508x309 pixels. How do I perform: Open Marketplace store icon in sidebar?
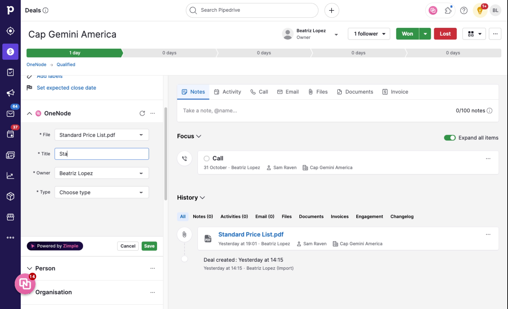tap(10, 217)
